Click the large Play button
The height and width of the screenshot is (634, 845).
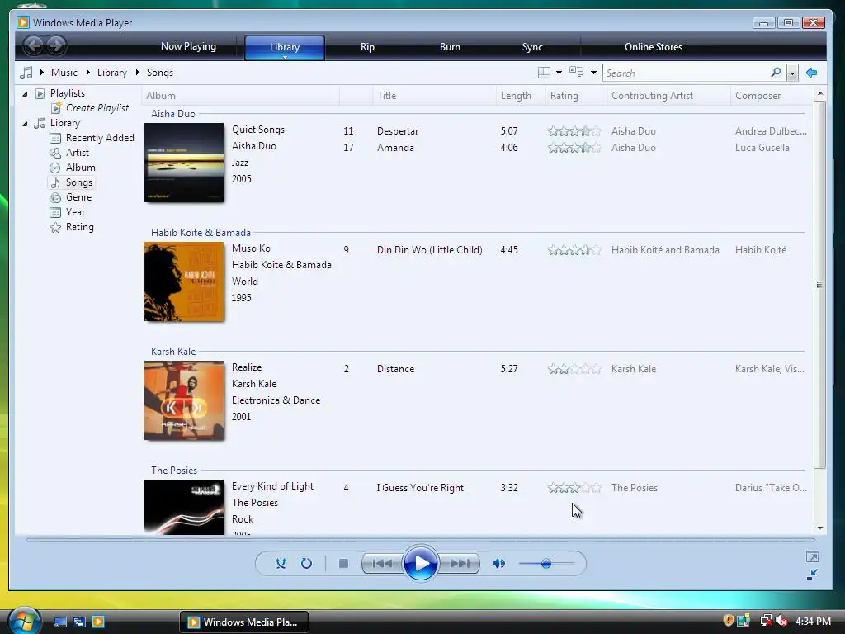420,563
